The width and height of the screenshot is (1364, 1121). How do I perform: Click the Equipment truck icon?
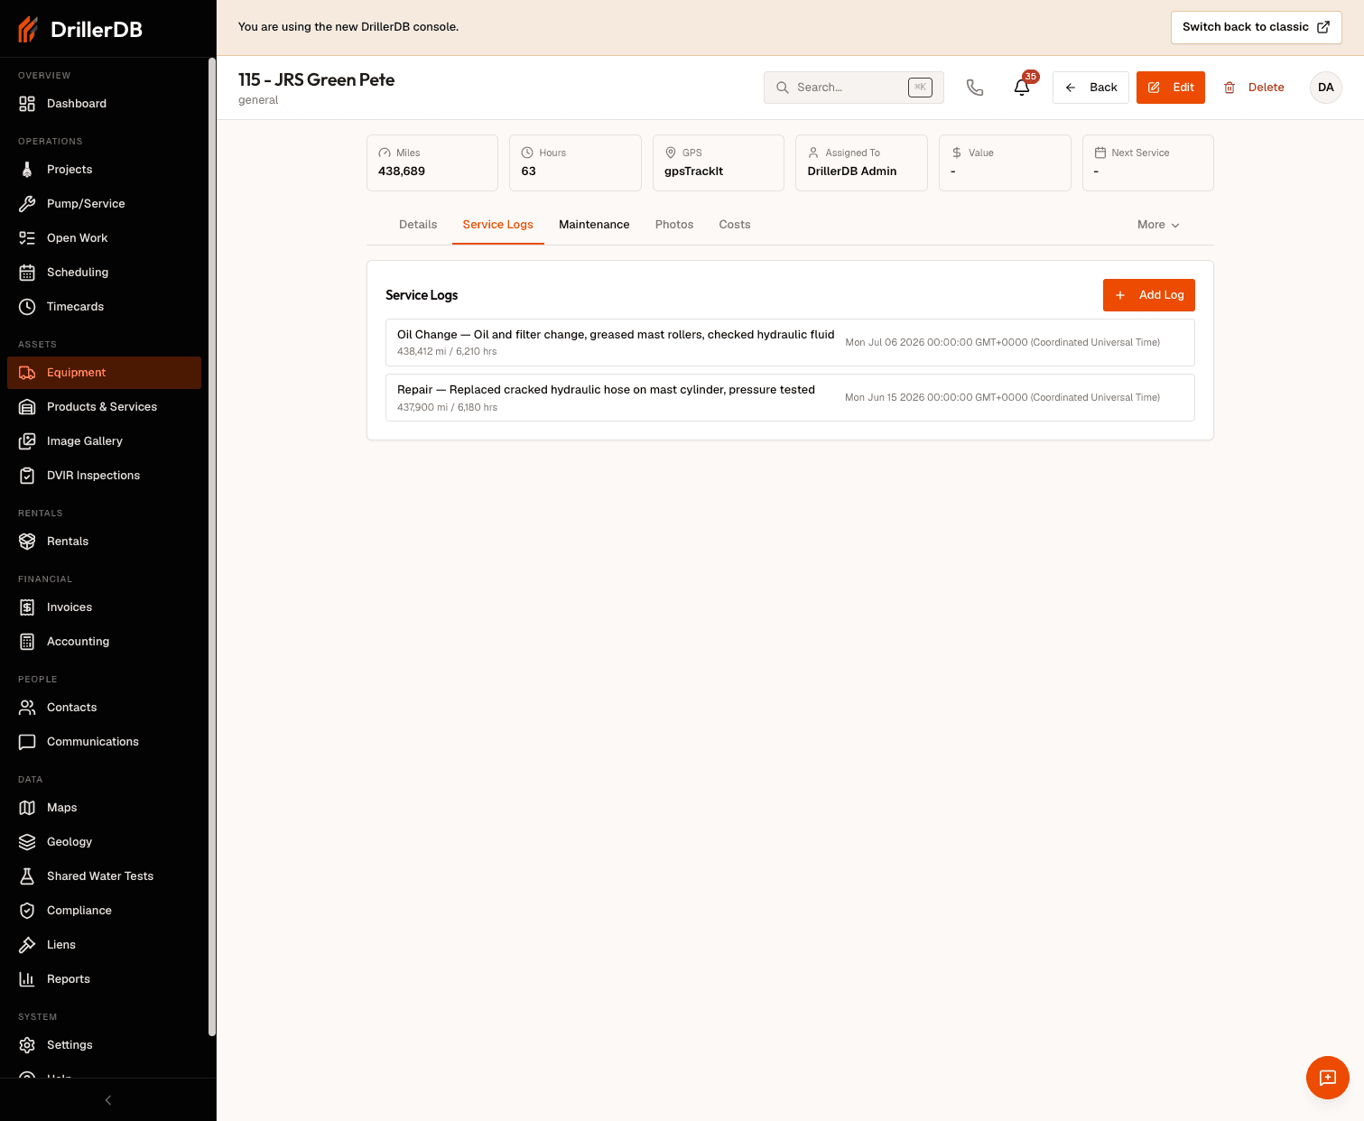point(27,373)
